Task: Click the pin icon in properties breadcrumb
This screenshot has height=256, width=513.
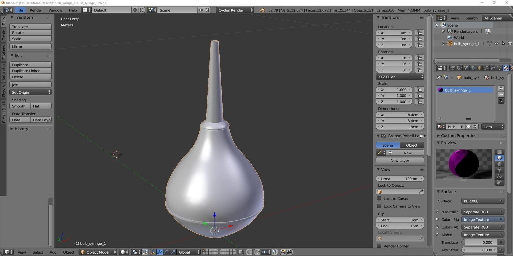Action: click(439, 77)
